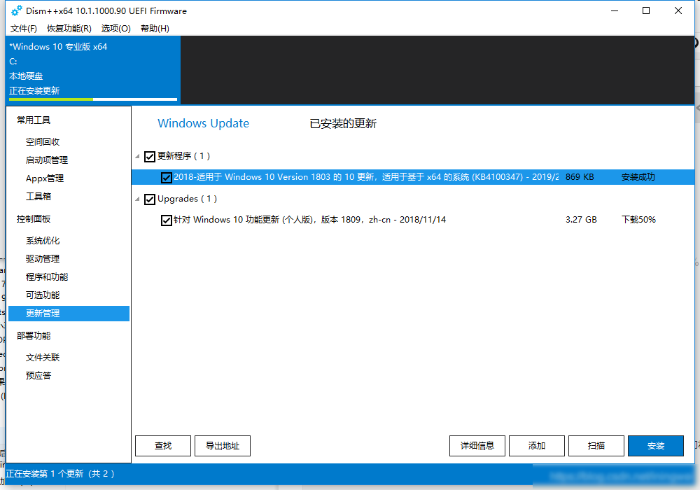Open the 文件(F) menu
700x490 pixels.
tap(24, 29)
